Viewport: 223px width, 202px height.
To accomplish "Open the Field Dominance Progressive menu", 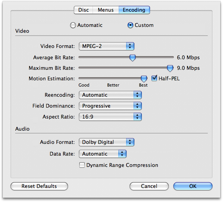I will click(110, 106).
